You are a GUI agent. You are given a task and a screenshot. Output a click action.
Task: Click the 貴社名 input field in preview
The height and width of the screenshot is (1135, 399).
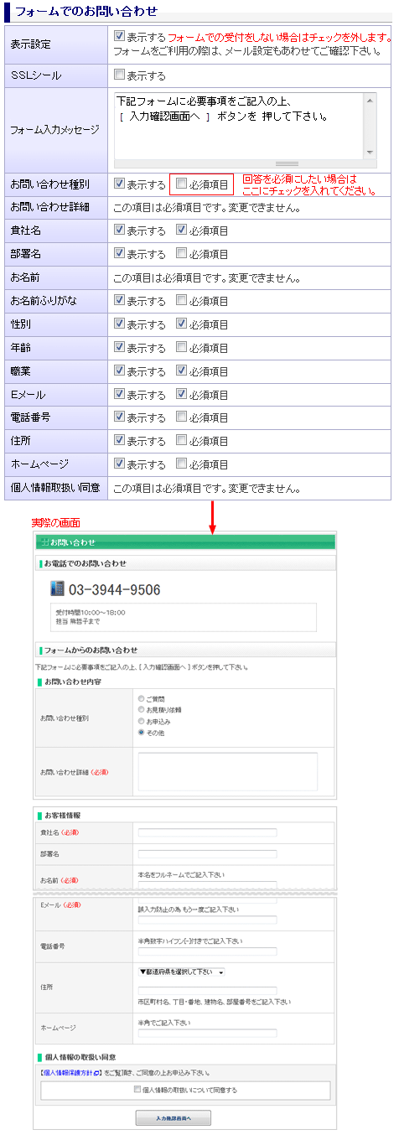pyautogui.click(x=207, y=832)
